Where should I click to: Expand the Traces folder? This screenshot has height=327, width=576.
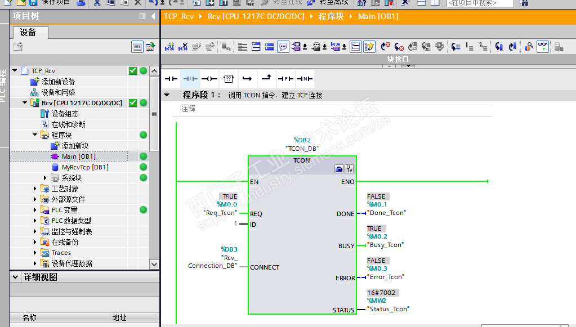click(x=35, y=253)
